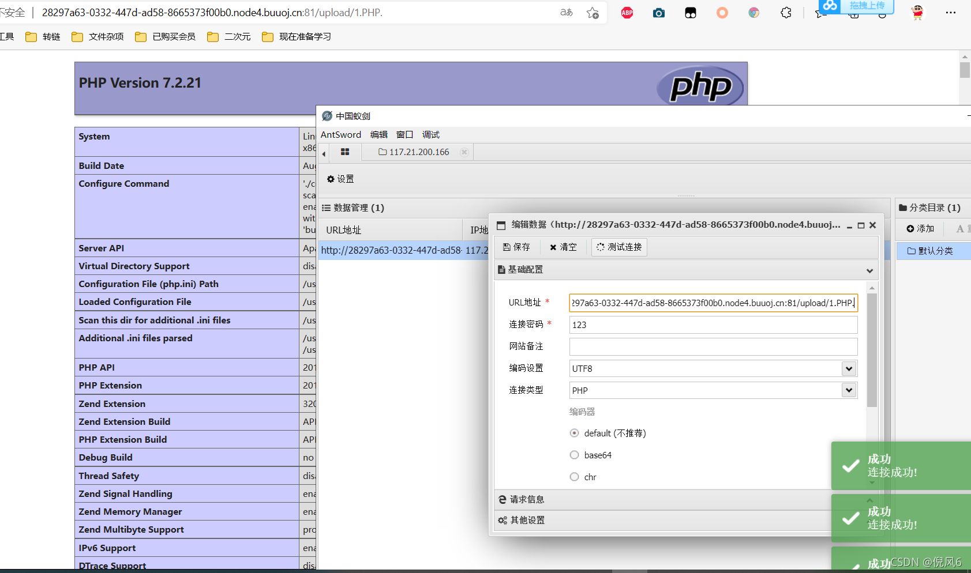Click the colorful round extension icon
This screenshot has height=573, width=971.
pyautogui.click(x=754, y=13)
